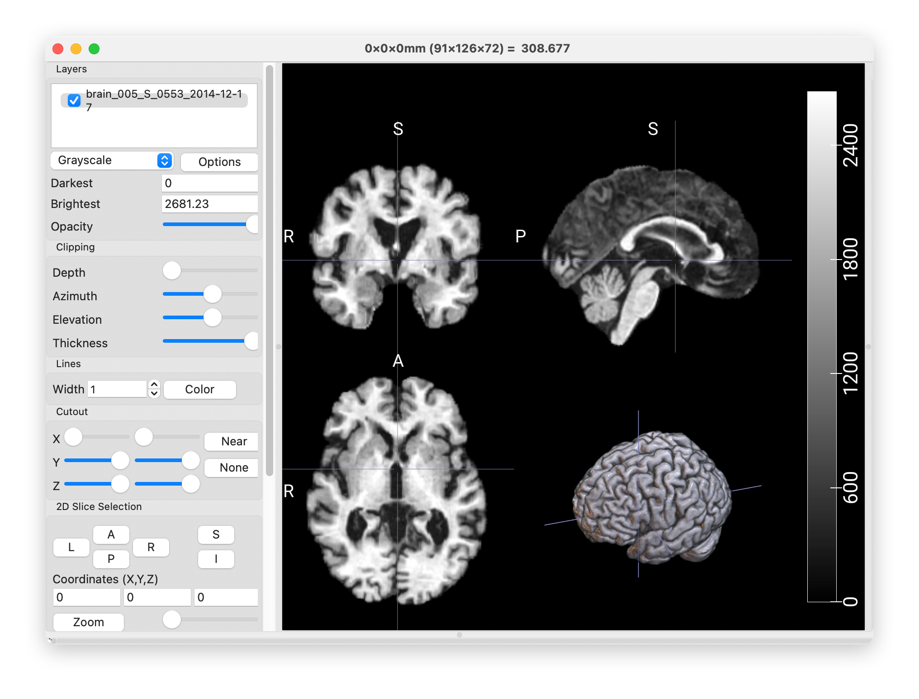Move slice right using R button
The image size is (919, 699).
(x=151, y=547)
